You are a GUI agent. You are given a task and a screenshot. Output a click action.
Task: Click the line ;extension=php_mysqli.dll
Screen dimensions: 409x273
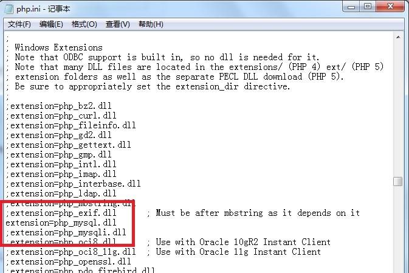point(66,232)
